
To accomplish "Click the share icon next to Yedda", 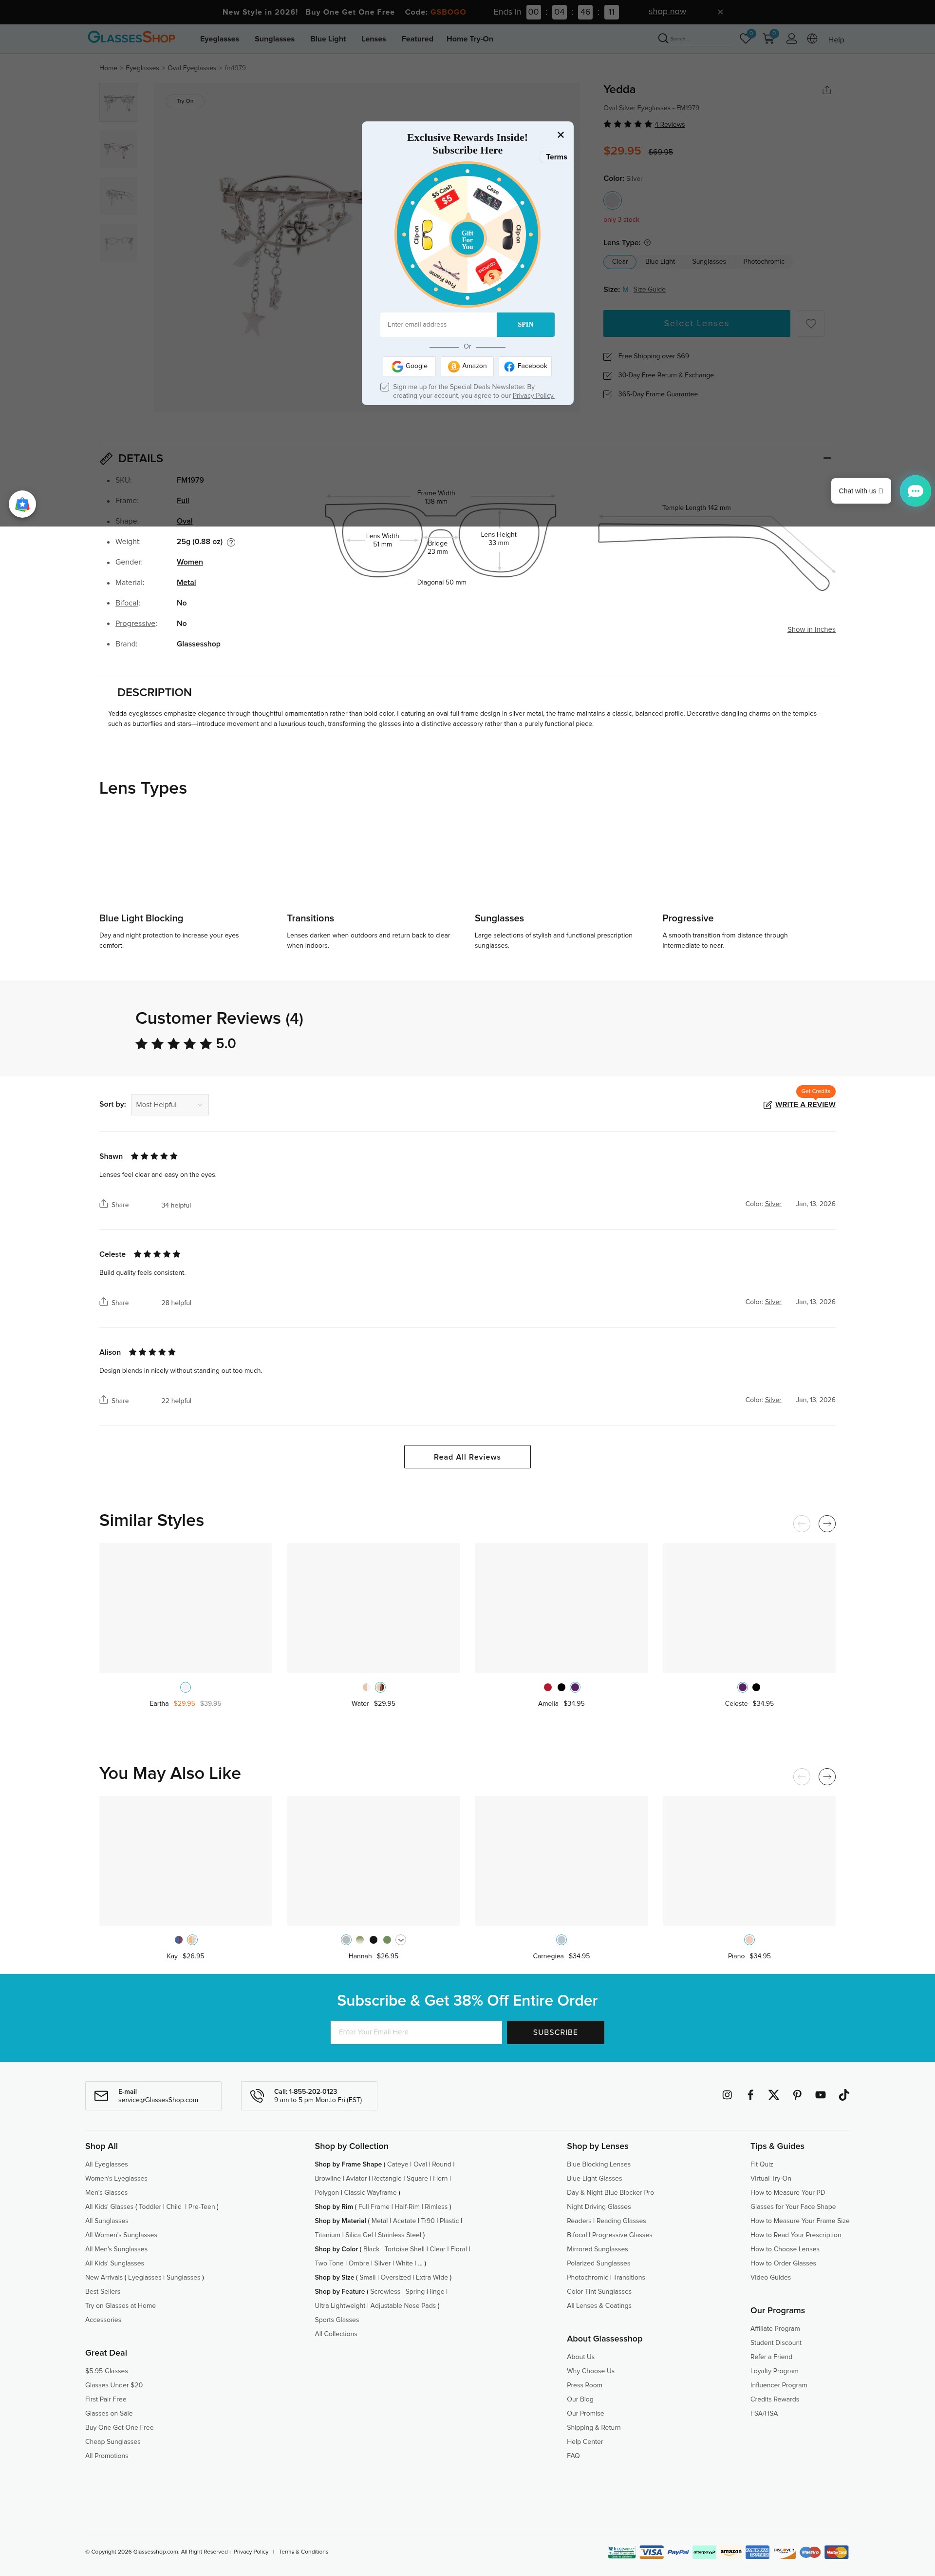I will 826,90.
